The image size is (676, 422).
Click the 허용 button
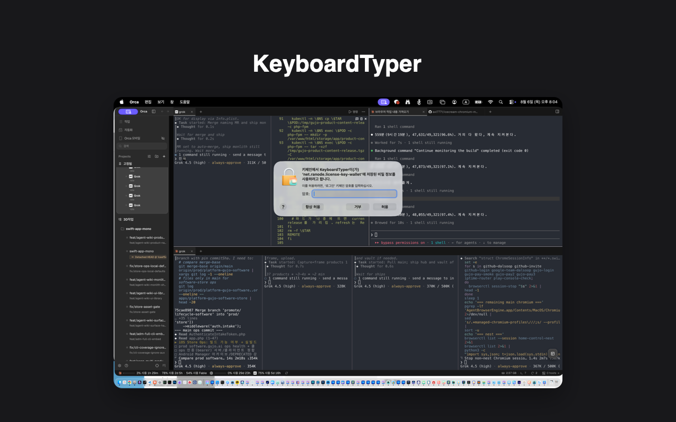click(x=384, y=207)
